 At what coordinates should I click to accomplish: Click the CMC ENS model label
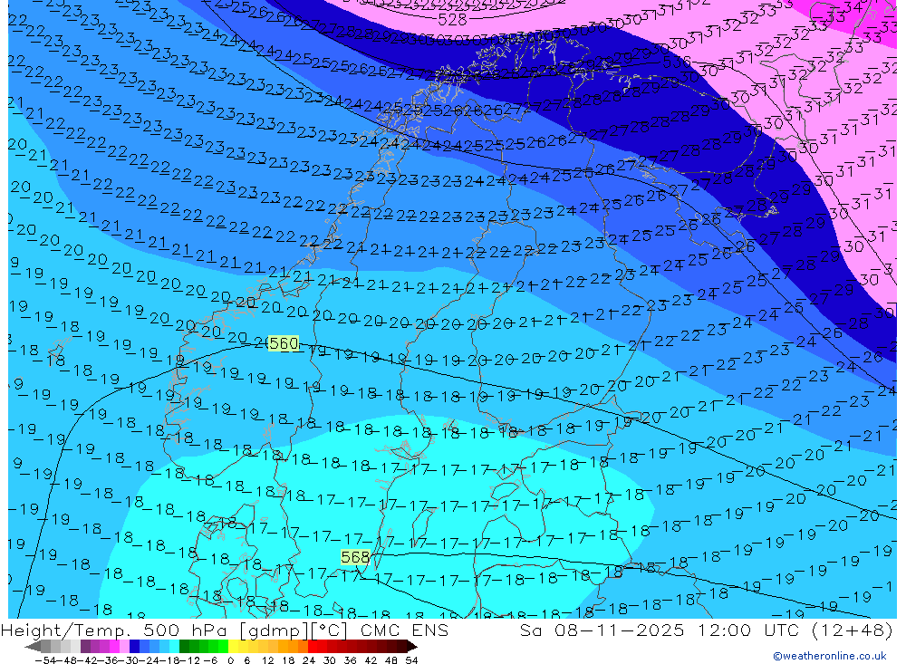coord(404,630)
